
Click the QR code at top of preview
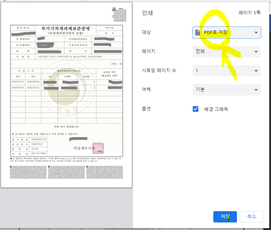coord(119,15)
